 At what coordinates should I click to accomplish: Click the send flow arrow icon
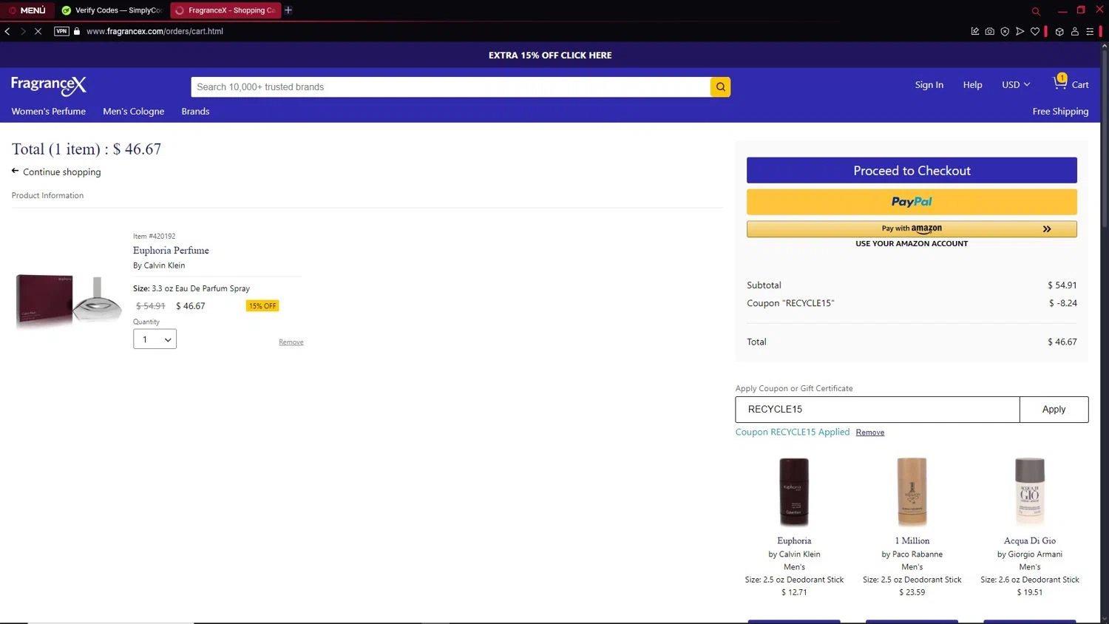[1020, 31]
